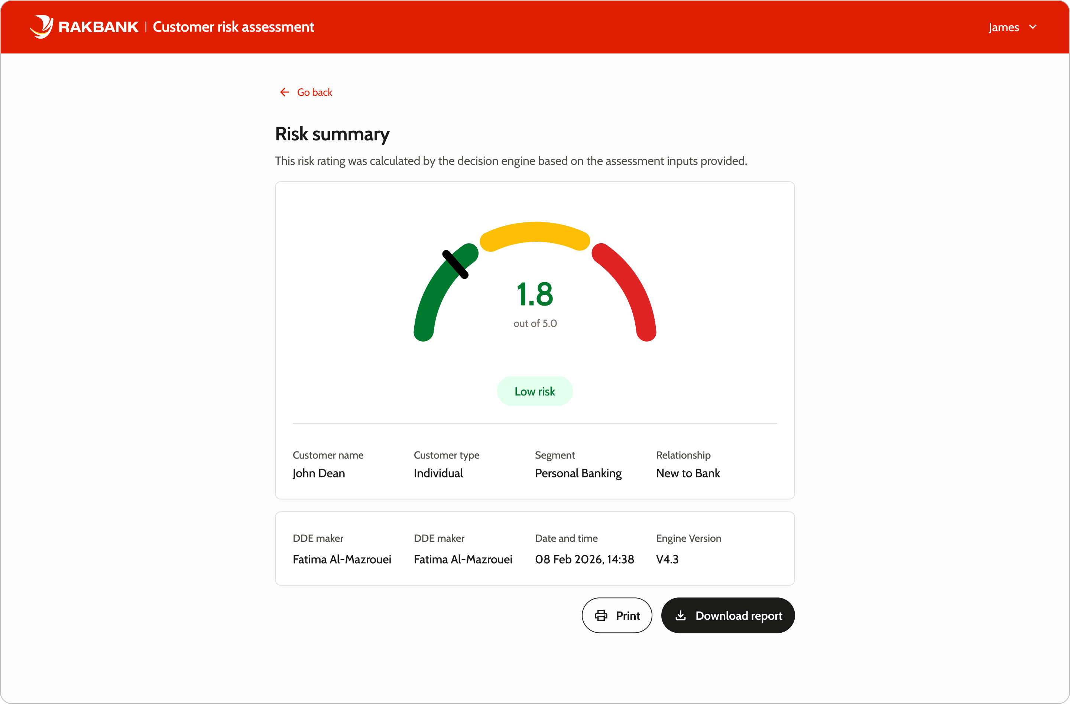Click the Relationship label
Screen dimensions: 1070x704
(x=683, y=455)
